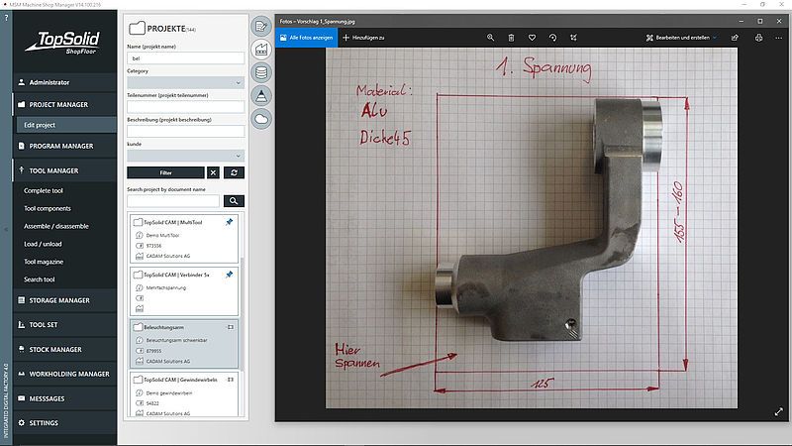The height and width of the screenshot is (446, 792).
Task: Toggle pin on the Verbinder 5x project
Action: [230, 274]
